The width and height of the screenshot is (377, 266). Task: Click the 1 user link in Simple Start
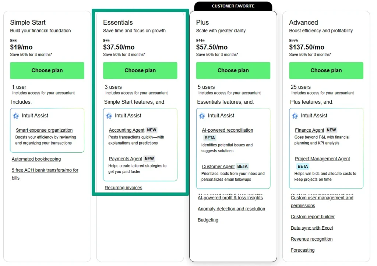tap(19, 87)
